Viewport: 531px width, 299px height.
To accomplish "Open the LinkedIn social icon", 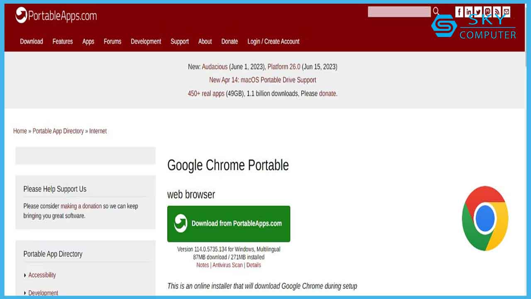I will (x=469, y=12).
